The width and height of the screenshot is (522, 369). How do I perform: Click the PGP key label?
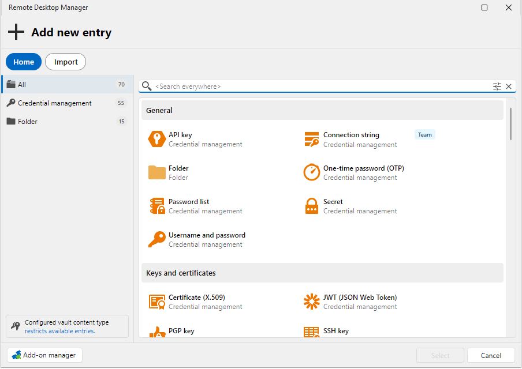(x=181, y=331)
